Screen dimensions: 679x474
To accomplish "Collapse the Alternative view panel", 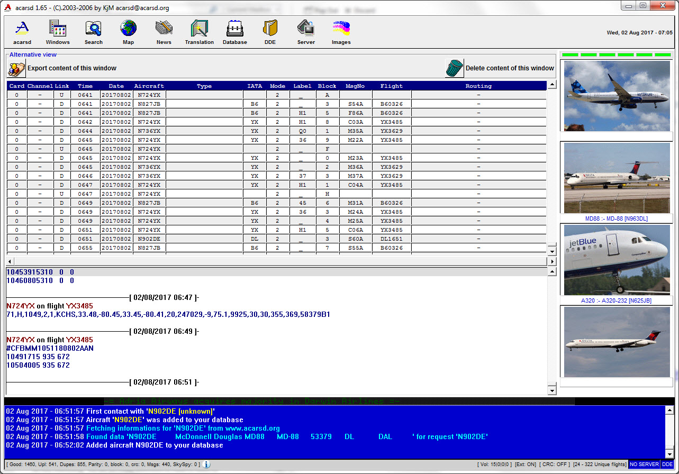I will [x=33, y=54].
